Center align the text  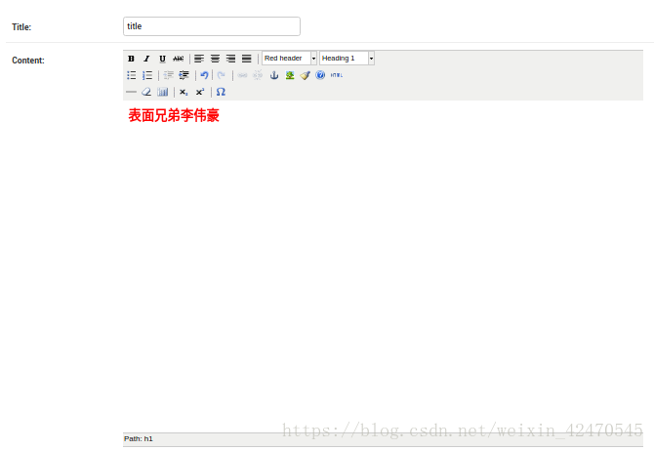pyautogui.click(x=215, y=59)
